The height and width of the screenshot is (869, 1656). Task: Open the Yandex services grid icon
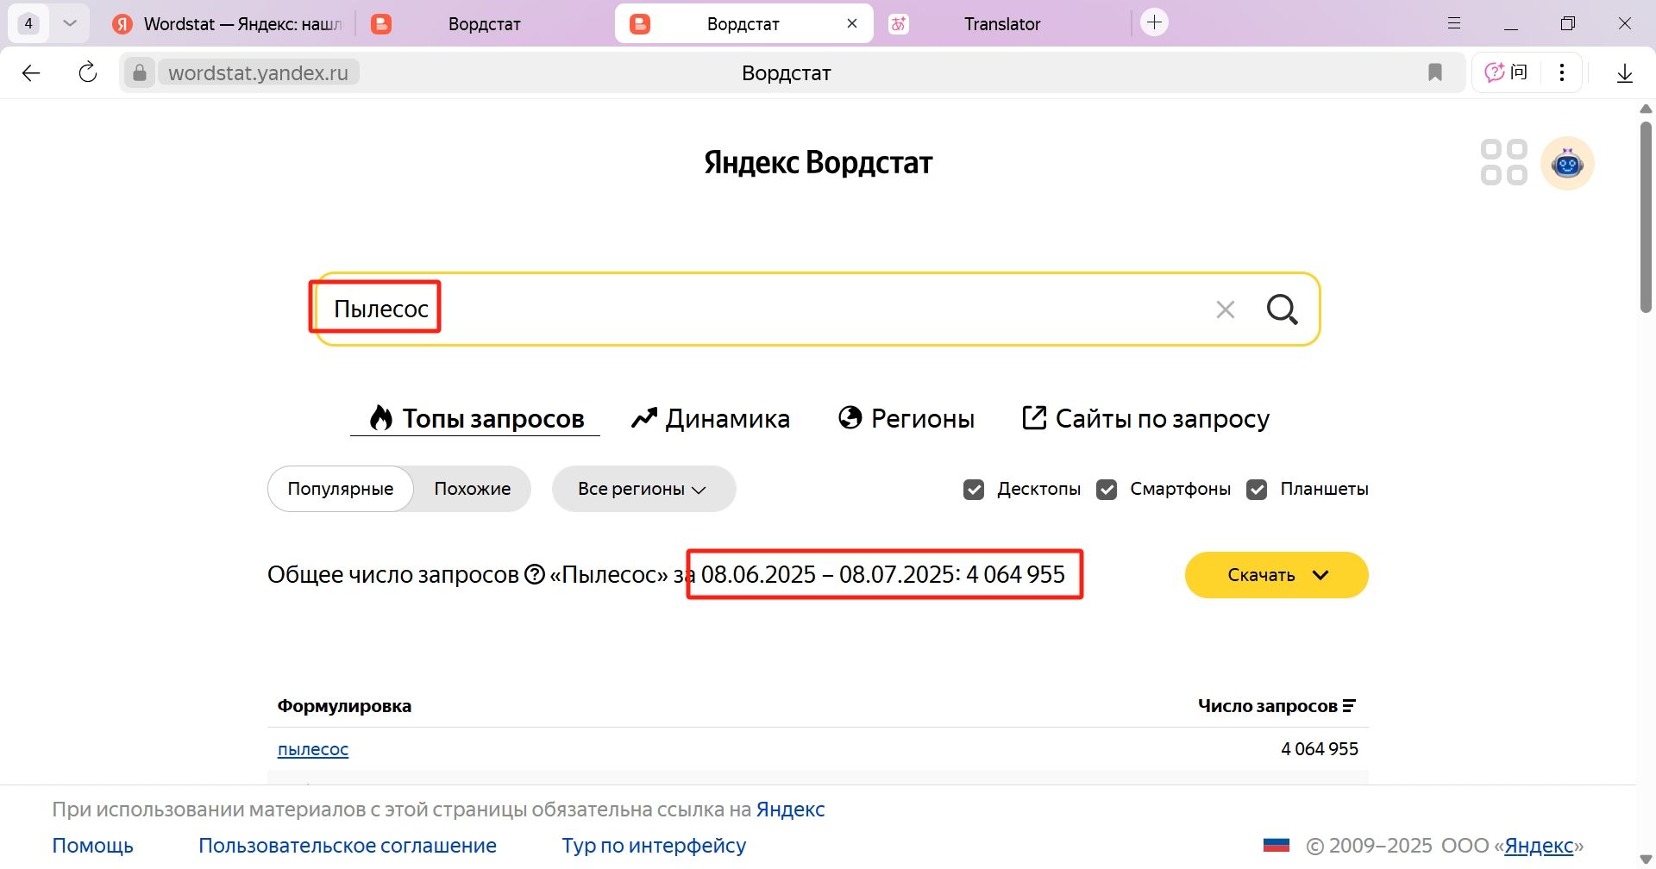[x=1503, y=163]
